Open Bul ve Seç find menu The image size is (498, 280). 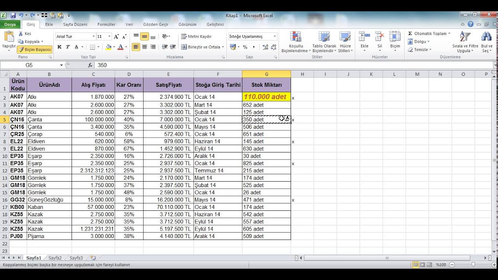point(487,42)
